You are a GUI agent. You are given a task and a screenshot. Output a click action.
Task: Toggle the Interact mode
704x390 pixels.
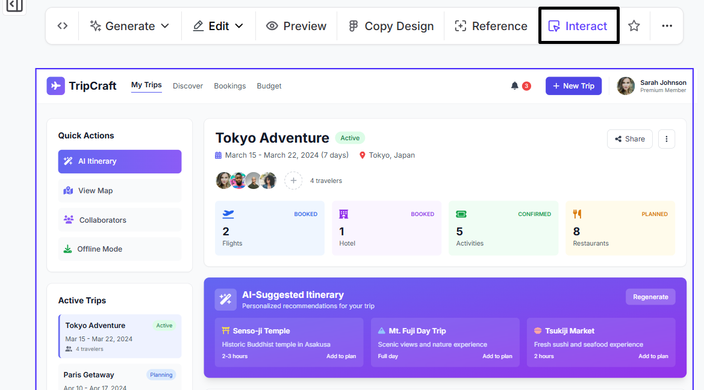(x=578, y=26)
